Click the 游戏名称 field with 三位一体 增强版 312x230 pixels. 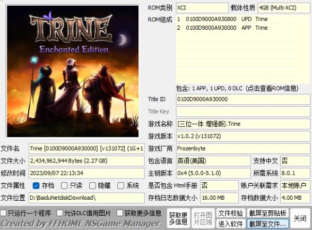click(243, 124)
